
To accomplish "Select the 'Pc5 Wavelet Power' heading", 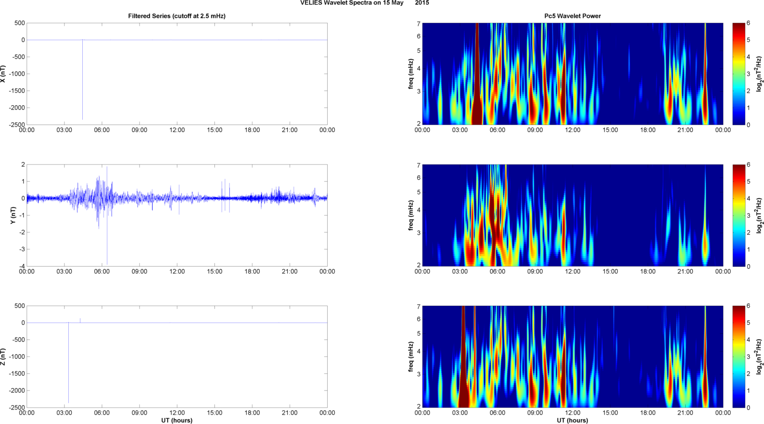I will [x=573, y=16].
